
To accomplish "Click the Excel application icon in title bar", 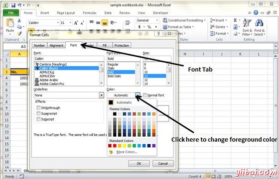I will (6, 5).
